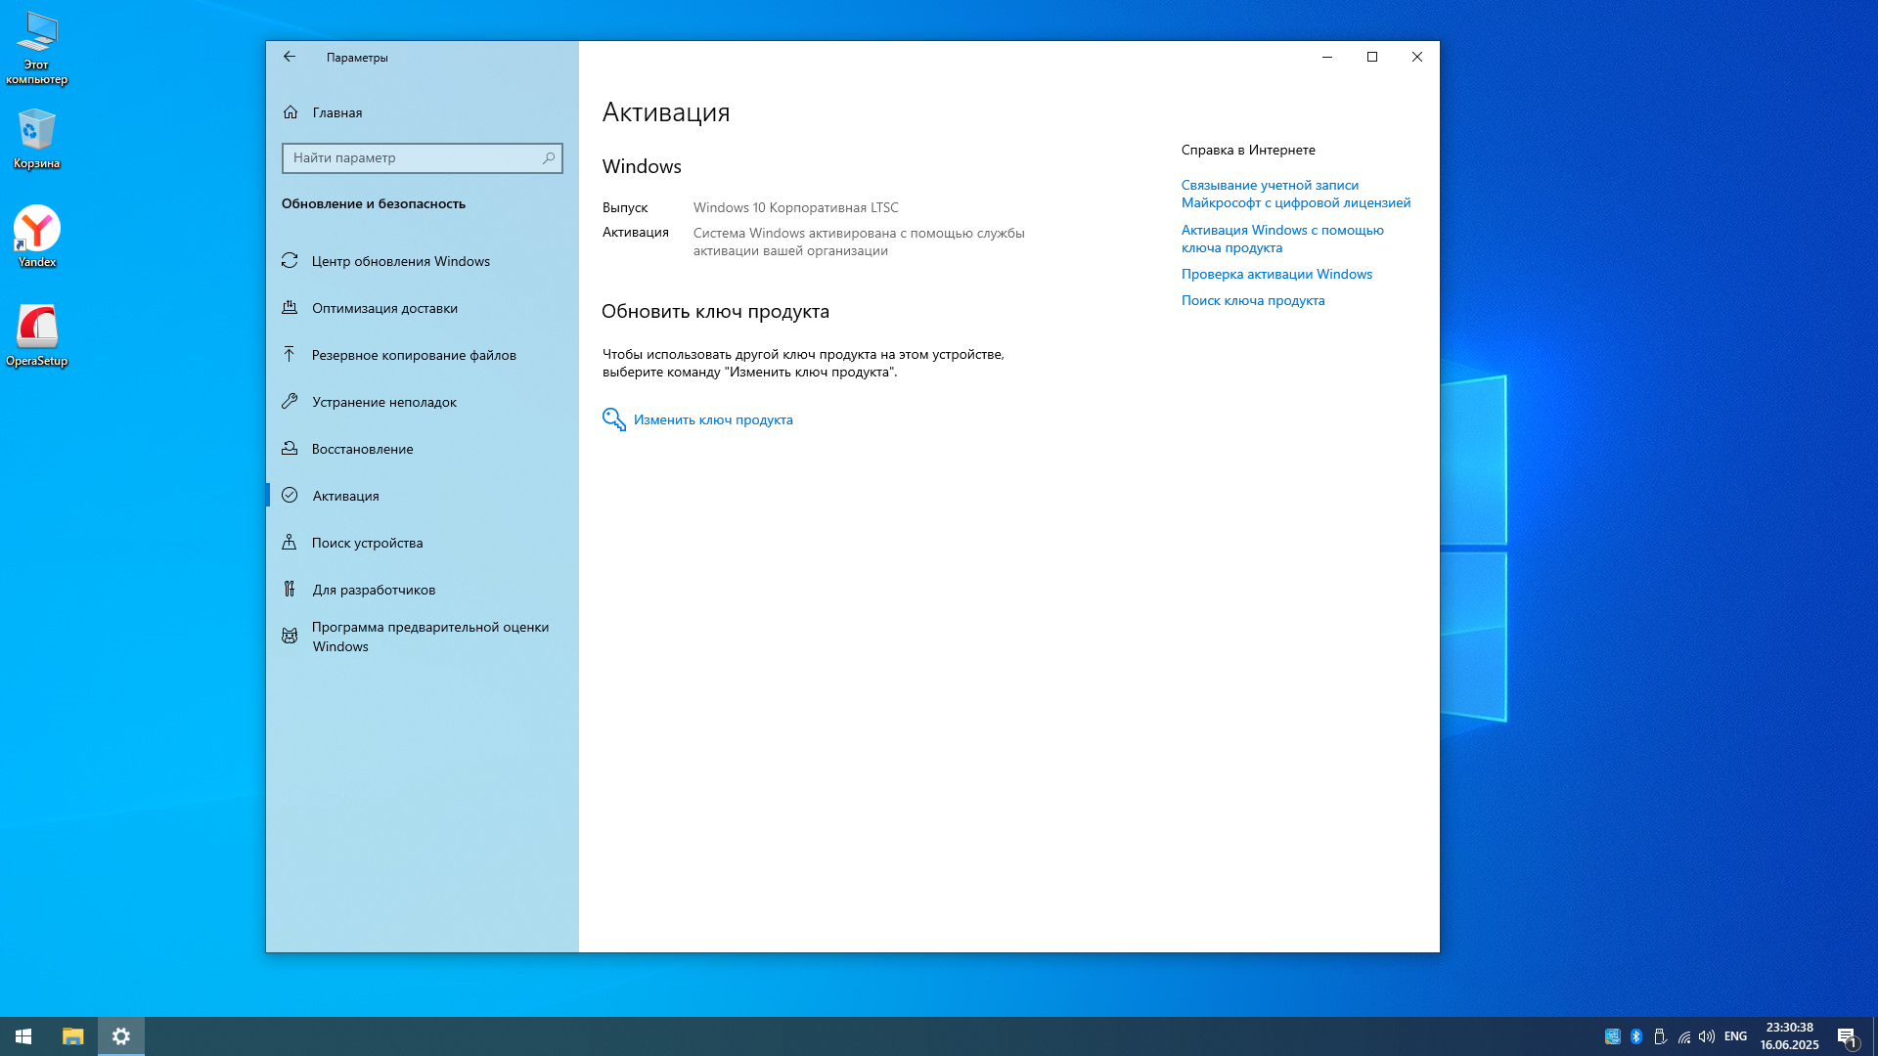Open Поиск ключа продукта help link
The height and width of the screenshot is (1056, 1878).
(x=1252, y=300)
